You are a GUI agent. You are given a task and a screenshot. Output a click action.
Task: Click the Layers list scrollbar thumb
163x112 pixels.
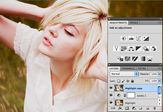pyautogui.click(x=160, y=90)
